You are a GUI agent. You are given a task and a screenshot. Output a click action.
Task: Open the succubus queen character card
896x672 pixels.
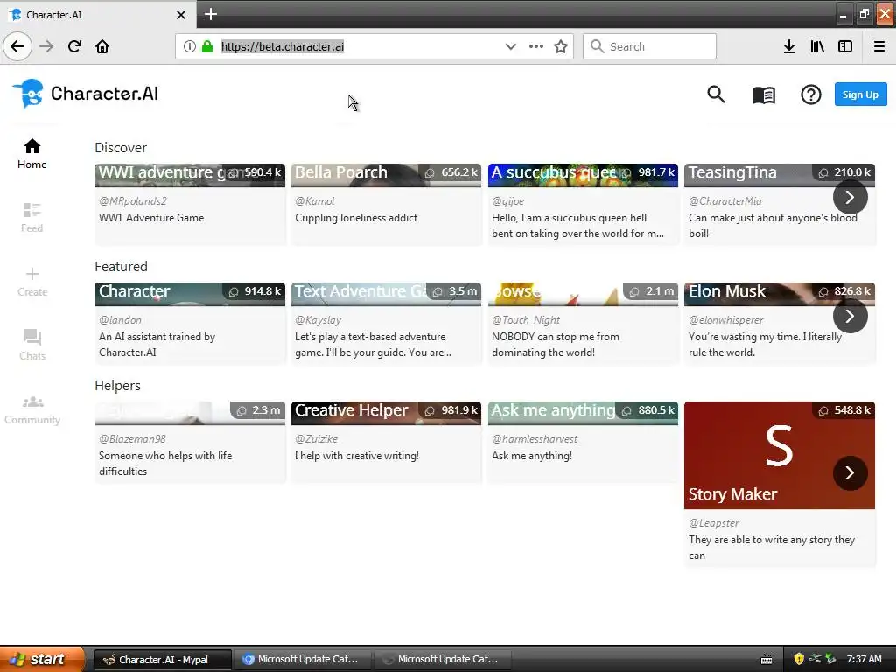[x=583, y=204]
